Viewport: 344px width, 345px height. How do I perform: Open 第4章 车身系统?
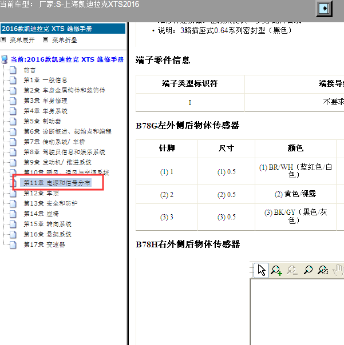[x=45, y=111]
